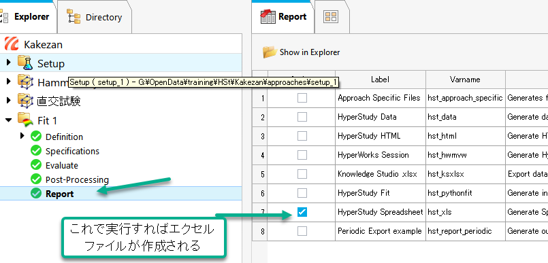Click the green check beside Post-Processing
This screenshot has width=548, height=263.
click(x=35, y=179)
